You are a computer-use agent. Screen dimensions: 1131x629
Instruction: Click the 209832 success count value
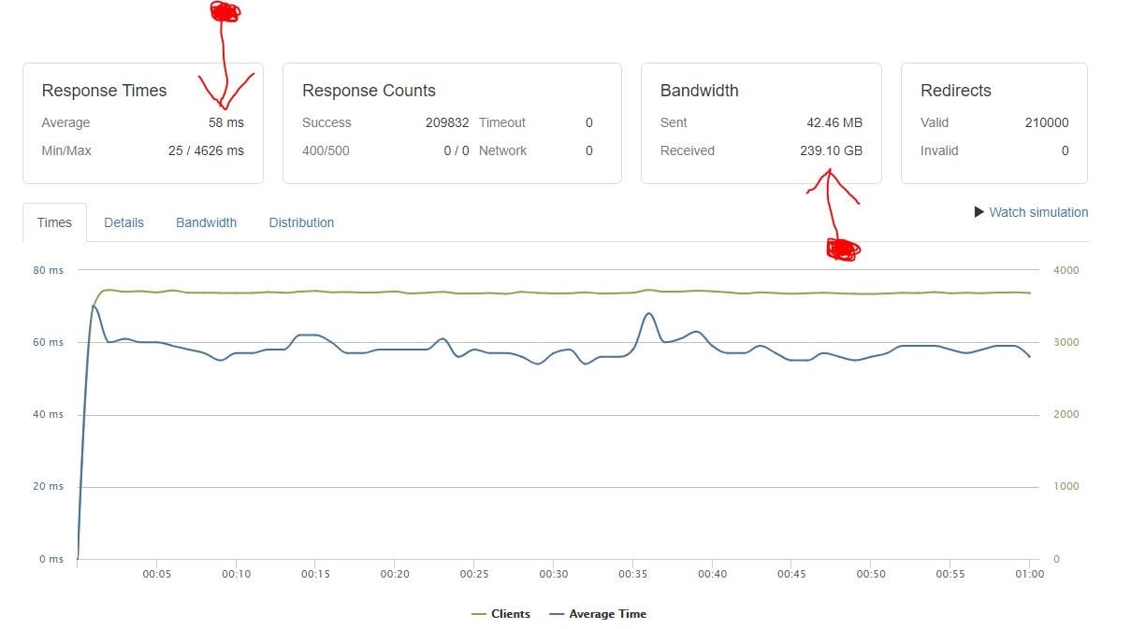(447, 122)
